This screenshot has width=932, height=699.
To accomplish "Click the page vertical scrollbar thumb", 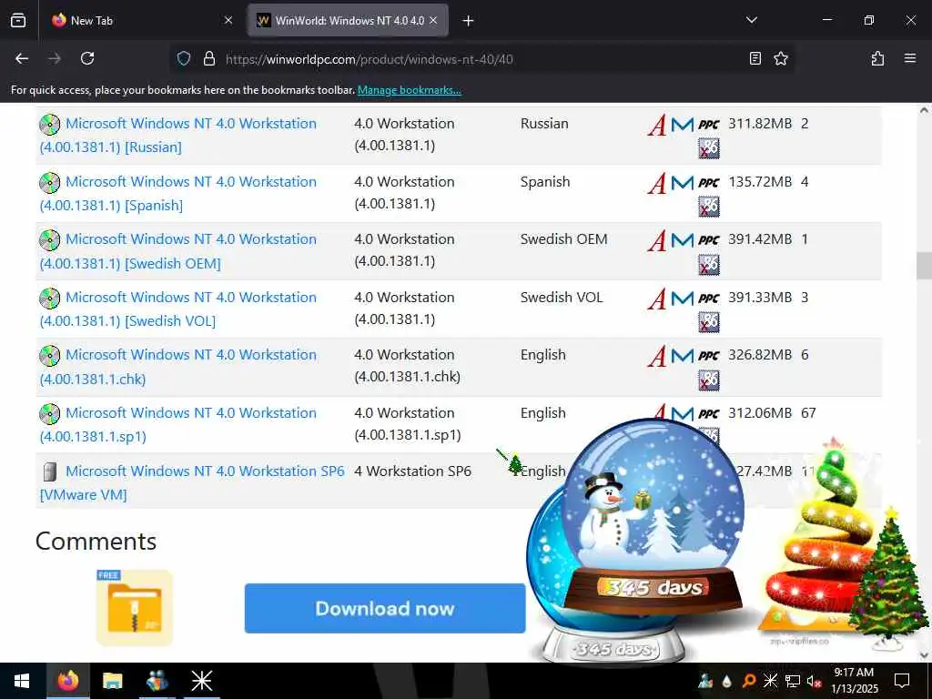I will tap(924, 266).
